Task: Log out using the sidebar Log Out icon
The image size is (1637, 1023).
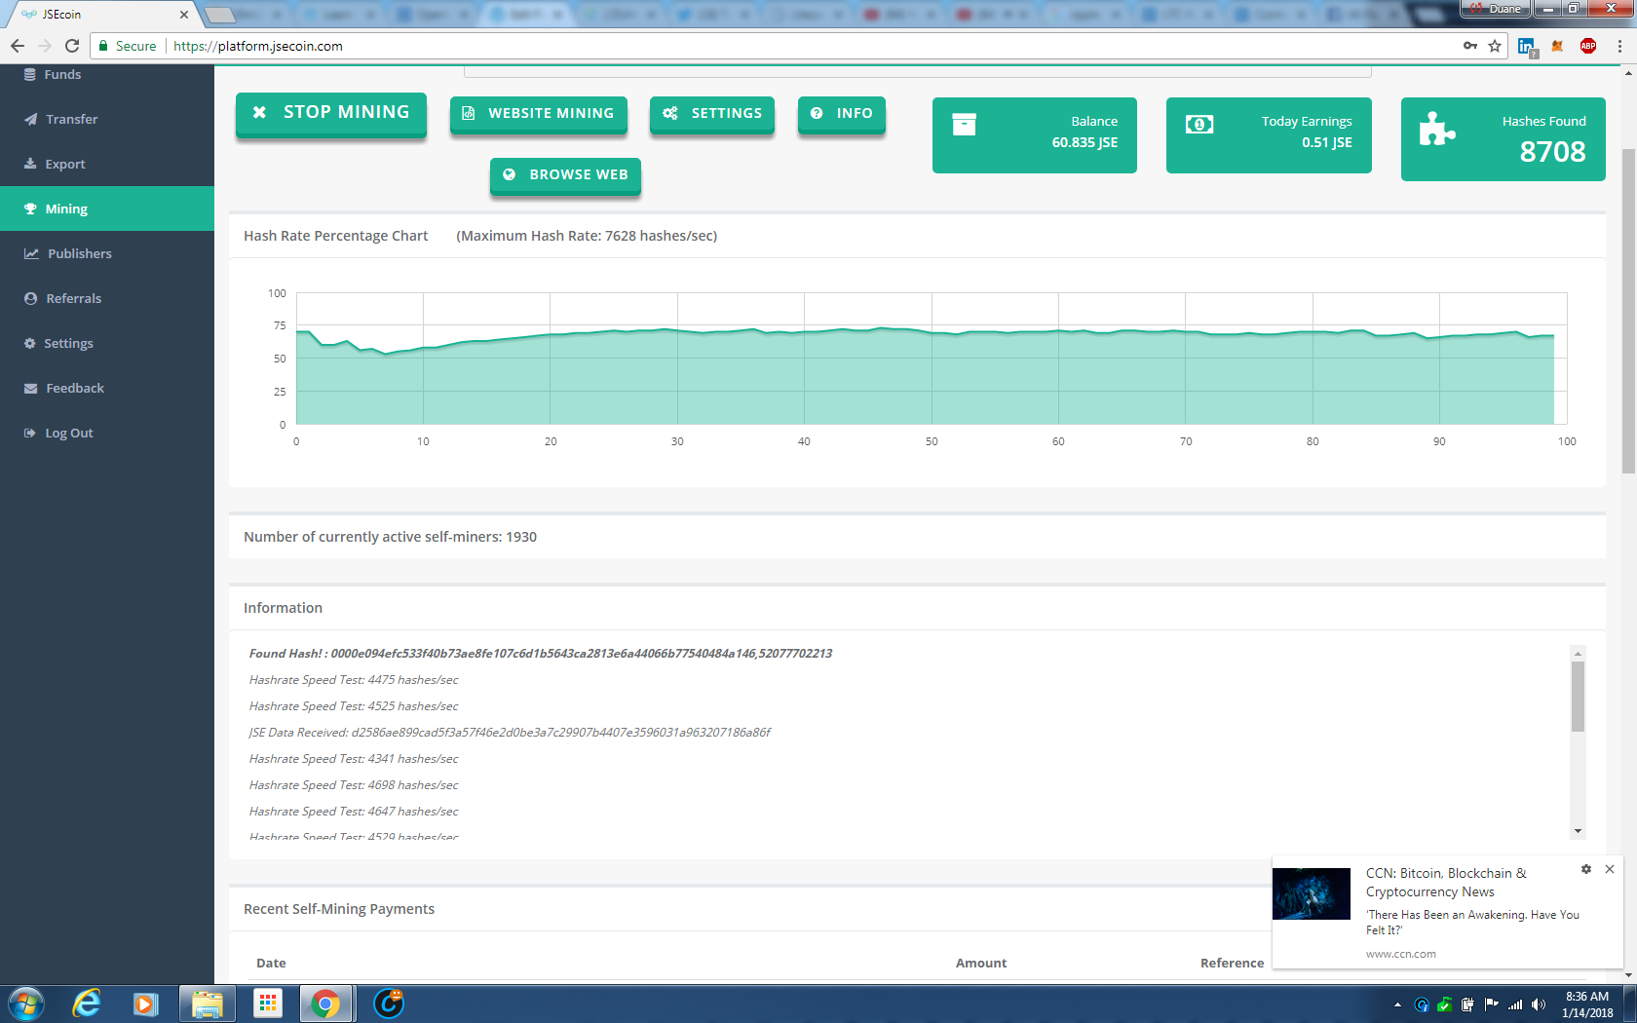Action: coord(29,433)
